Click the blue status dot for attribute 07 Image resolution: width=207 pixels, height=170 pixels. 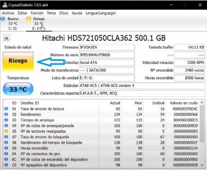(6, 137)
